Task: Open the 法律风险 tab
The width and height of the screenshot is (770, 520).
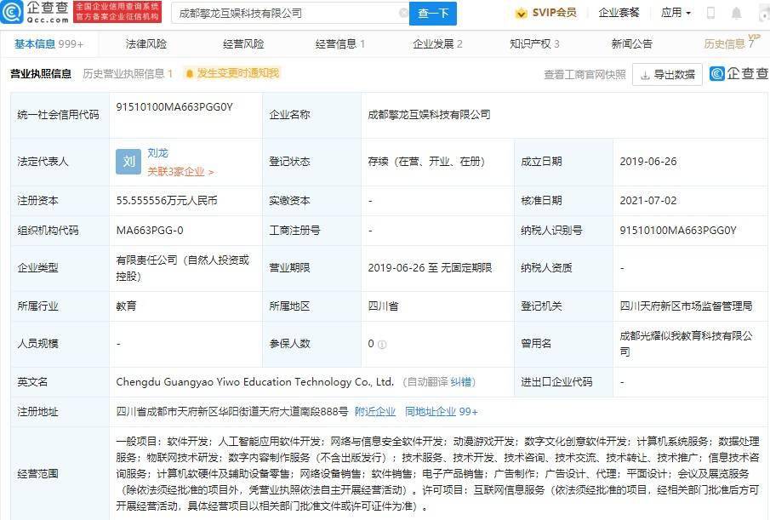Action: pos(145,44)
